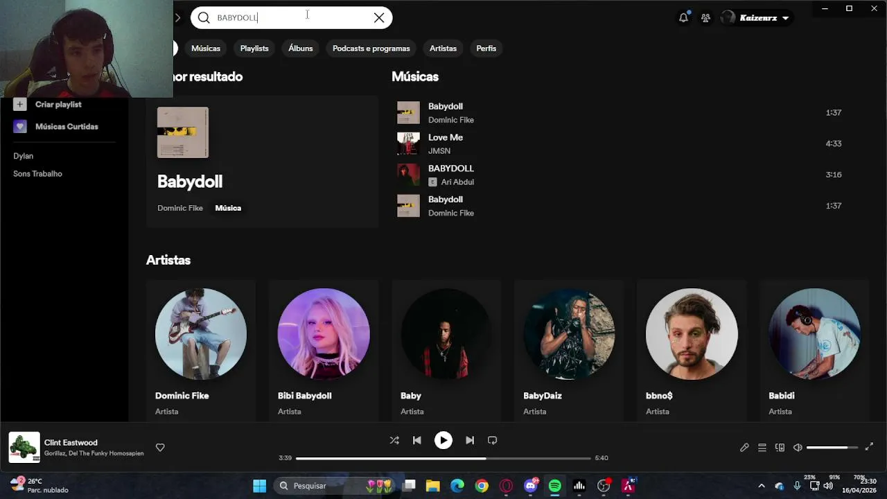887x499 pixels.
Task: Adjust the Spotify volume slider
Action: click(x=832, y=448)
